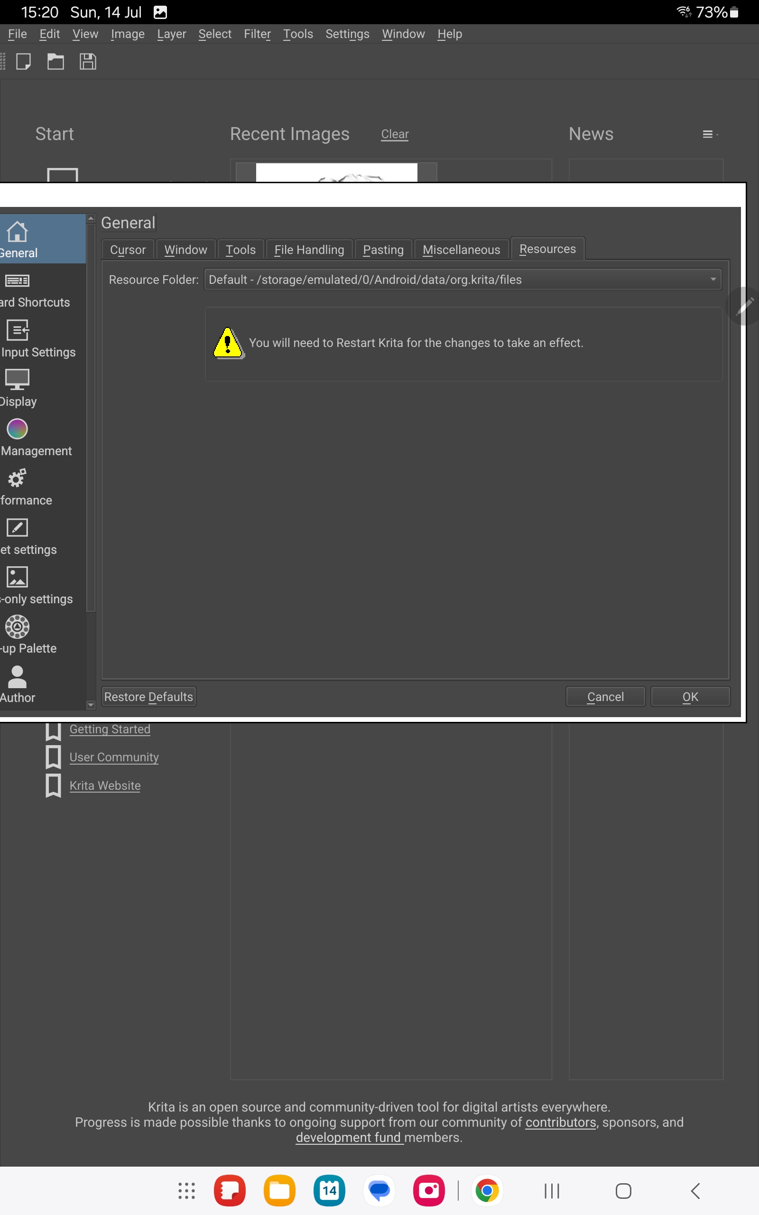The image size is (759, 1215).
Task: Save document using the floppy disk icon
Action: click(x=88, y=62)
